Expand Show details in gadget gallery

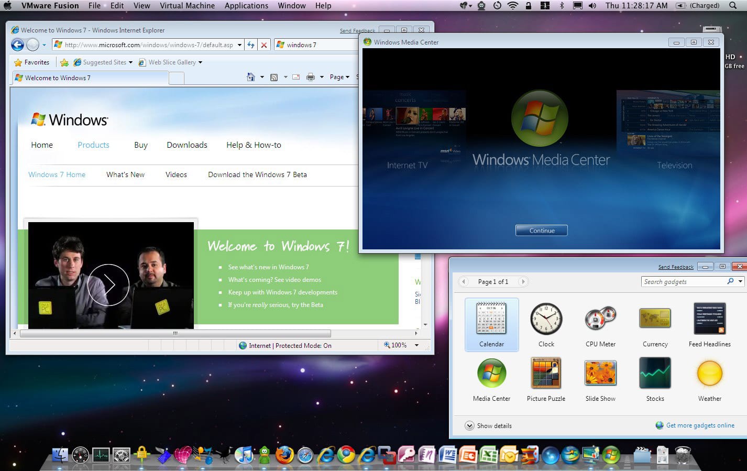(x=489, y=426)
